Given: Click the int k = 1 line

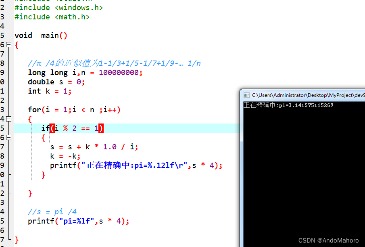Looking at the screenshot, I should tap(50, 91).
